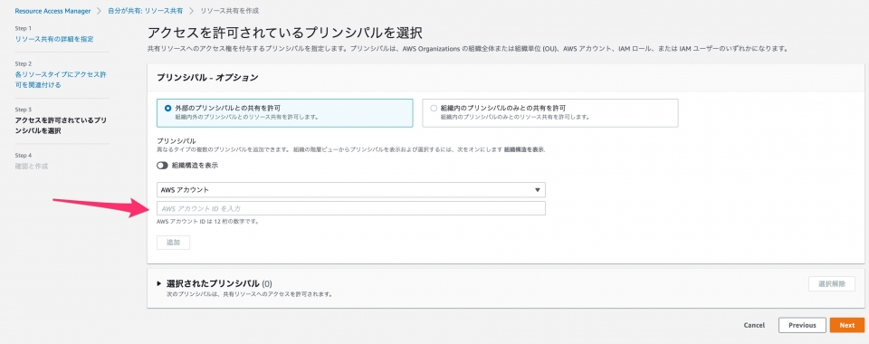Click the プリンシパル - オプション section title
Viewport: 869px width, 344px height.
click(208, 78)
